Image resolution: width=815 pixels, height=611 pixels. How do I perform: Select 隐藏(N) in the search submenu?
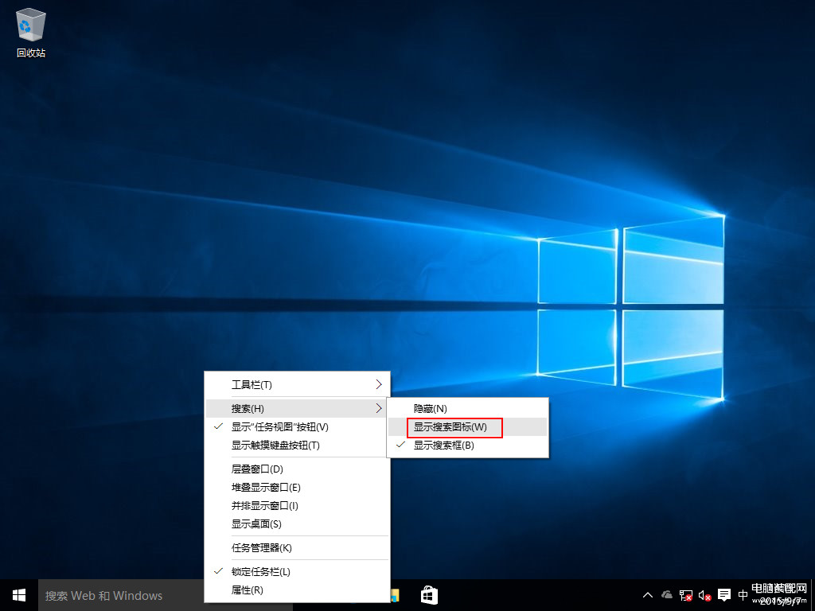coord(467,408)
